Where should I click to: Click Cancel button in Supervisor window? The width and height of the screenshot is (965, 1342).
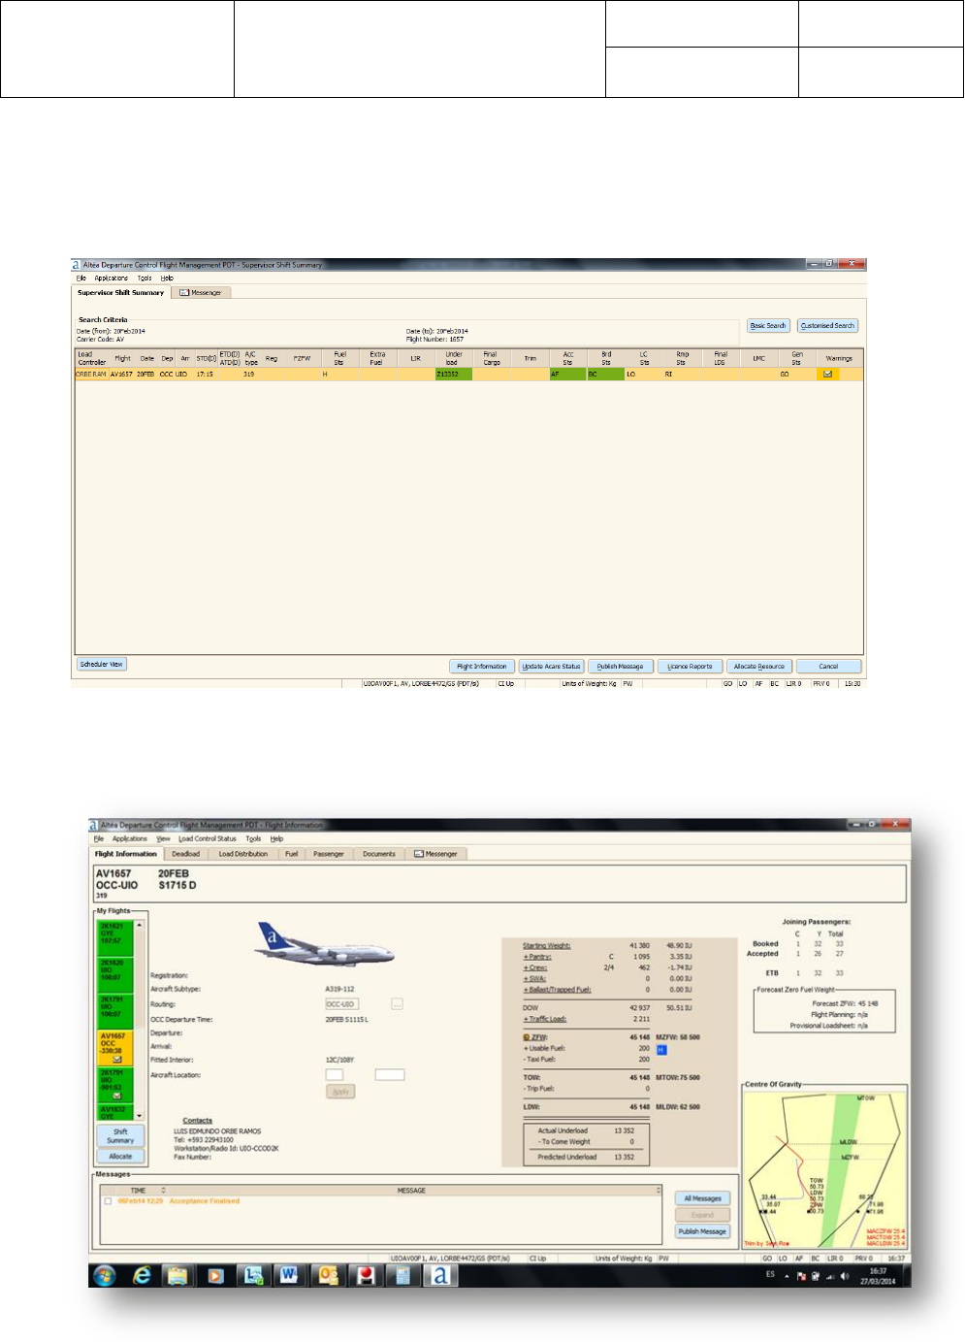[x=828, y=667]
